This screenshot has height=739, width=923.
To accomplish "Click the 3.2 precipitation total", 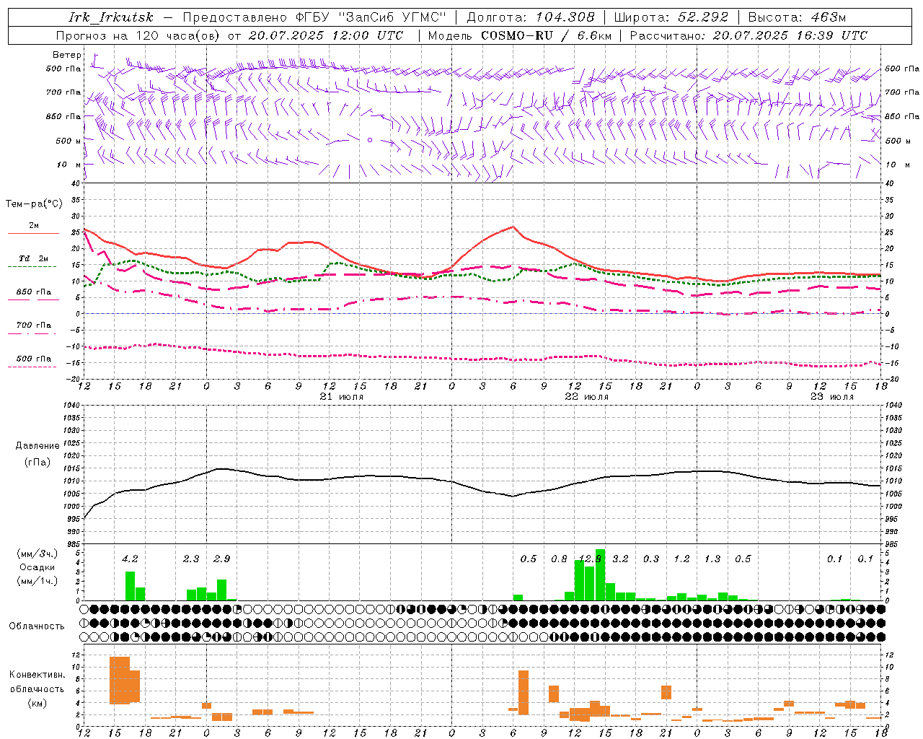I will [x=620, y=559].
